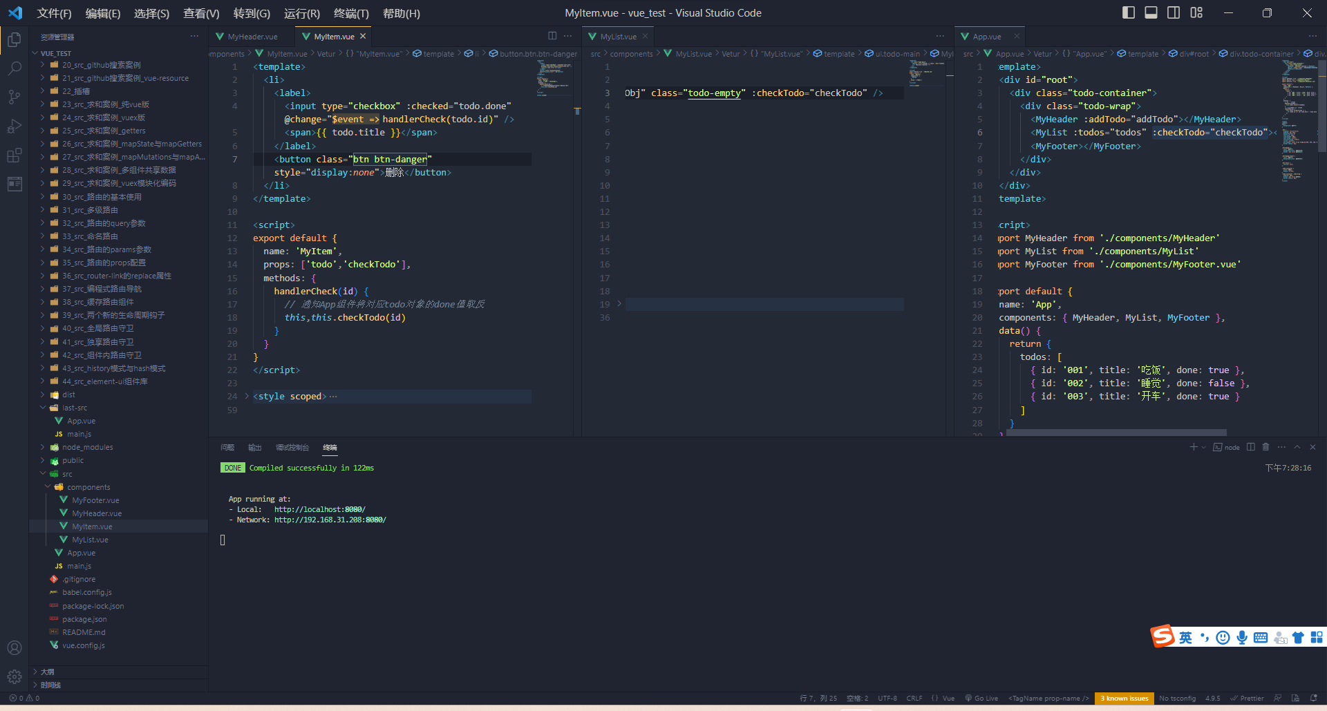The height and width of the screenshot is (711, 1327).
Task: Open errors and warnings count in status bar
Action: coord(24,699)
